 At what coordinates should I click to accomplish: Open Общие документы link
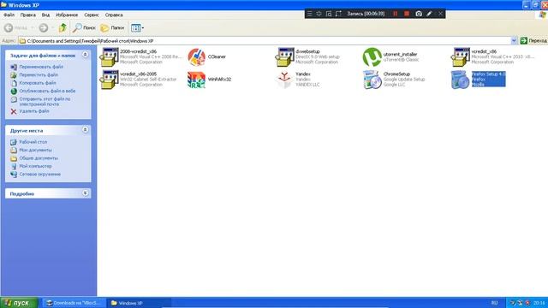pos(39,157)
